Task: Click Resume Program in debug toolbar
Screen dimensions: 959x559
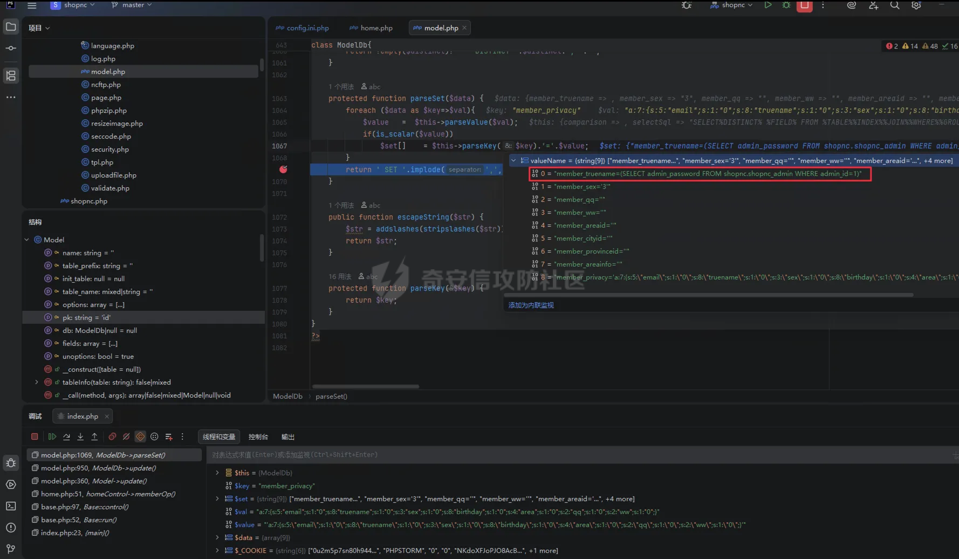Action: click(x=52, y=437)
